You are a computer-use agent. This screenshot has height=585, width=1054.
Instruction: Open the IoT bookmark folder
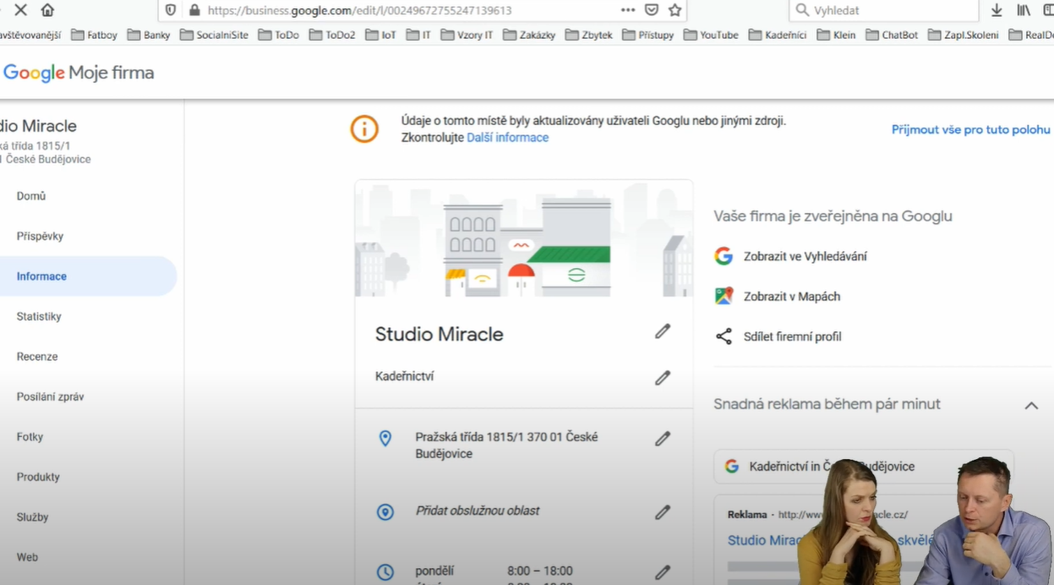pyautogui.click(x=380, y=35)
